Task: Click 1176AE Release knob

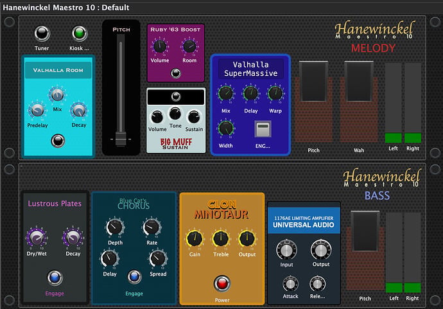Action: coord(318,284)
